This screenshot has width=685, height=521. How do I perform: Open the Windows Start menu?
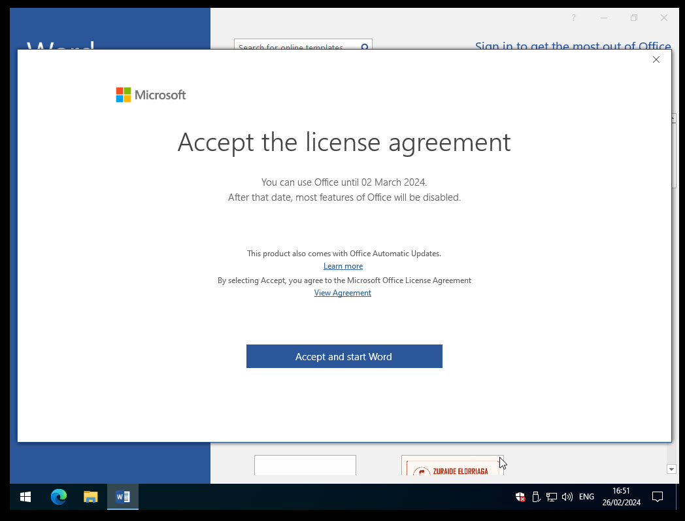click(25, 497)
